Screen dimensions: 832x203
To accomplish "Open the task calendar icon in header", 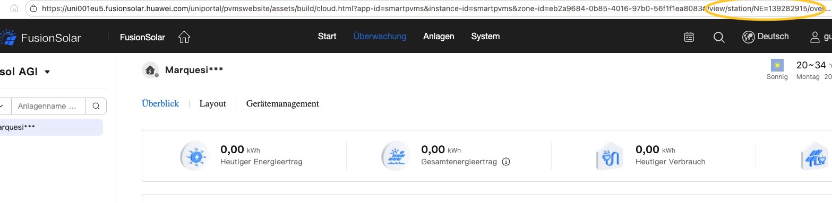I will [689, 37].
